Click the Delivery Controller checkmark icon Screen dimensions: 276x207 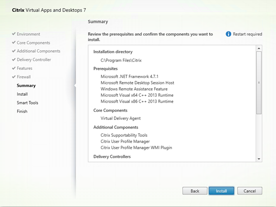[x=14, y=60]
